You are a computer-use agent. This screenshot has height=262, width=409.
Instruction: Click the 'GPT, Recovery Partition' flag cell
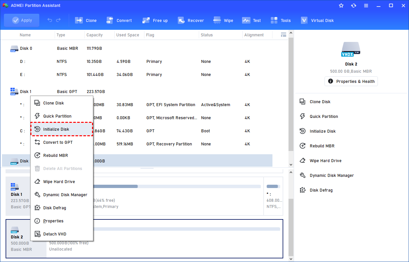tap(169, 144)
